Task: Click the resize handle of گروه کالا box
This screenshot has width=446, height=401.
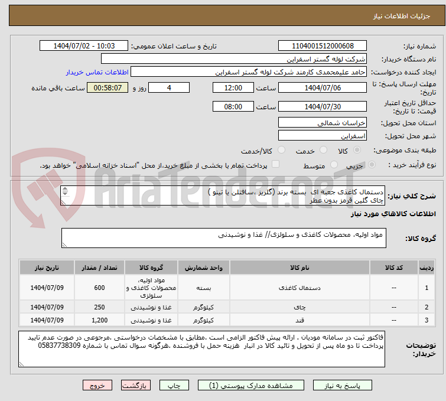Action: [x=64, y=245]
